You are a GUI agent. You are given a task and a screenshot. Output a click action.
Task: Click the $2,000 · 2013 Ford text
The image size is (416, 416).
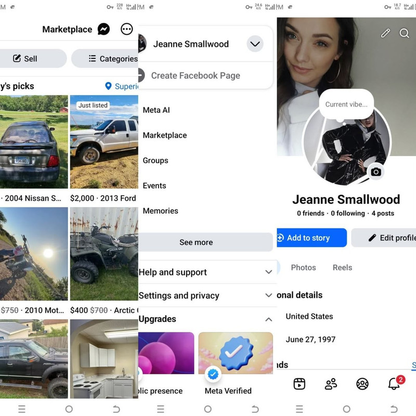pos(103,198)
